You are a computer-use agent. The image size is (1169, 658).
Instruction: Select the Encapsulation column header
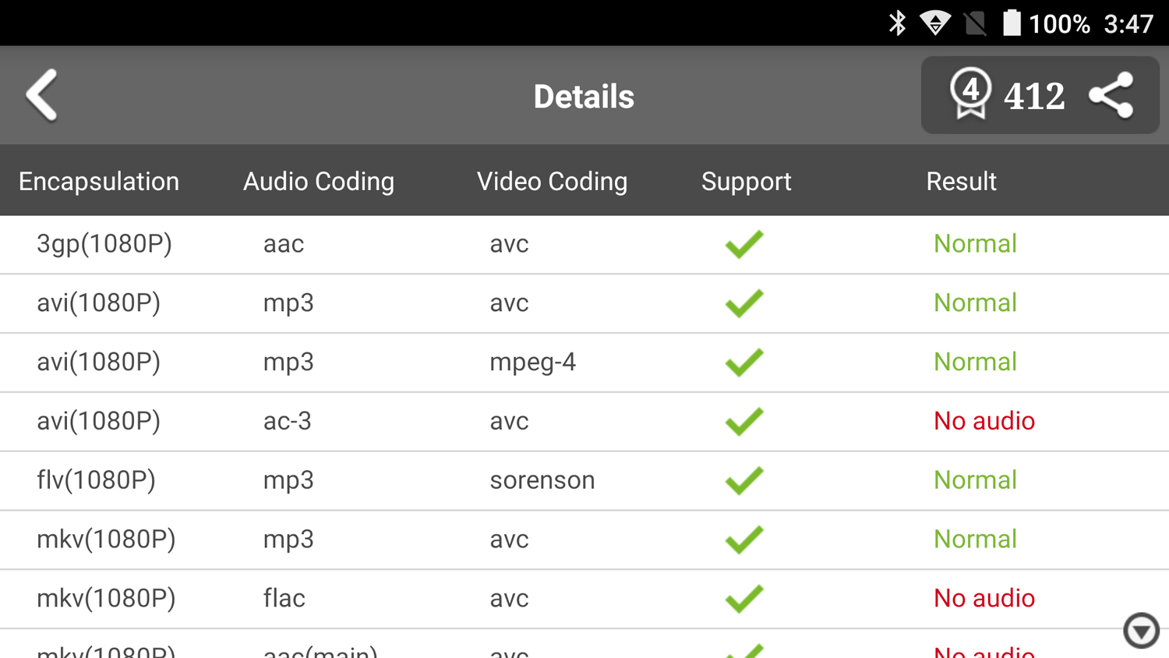pyautogui.click(x=99, y=182)
